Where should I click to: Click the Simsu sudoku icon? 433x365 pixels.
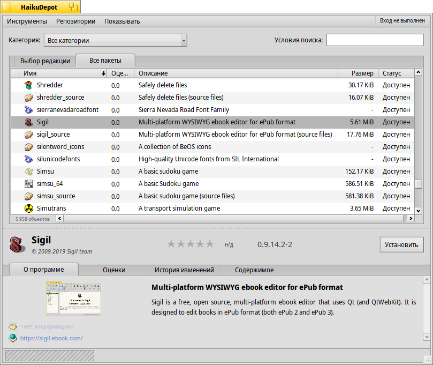point(28,172)
